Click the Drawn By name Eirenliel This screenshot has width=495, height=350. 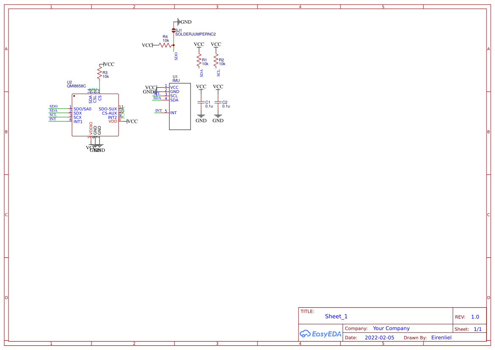pyautogui.click(x=442, y=337)
